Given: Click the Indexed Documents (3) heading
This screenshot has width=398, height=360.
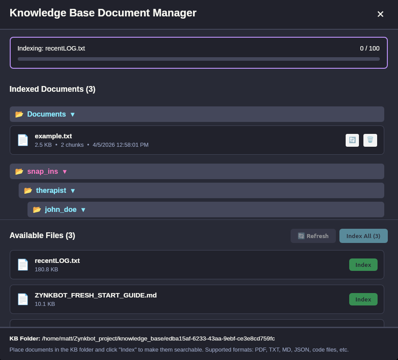Looking at the screenshot, I should tap(52, 89).
